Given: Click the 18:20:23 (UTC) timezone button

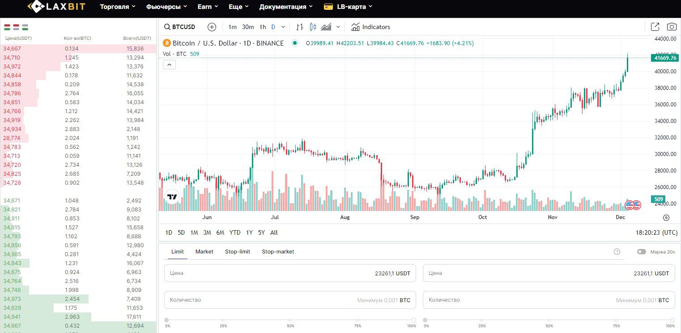Looking at the screenshot, I should [656, 232].
